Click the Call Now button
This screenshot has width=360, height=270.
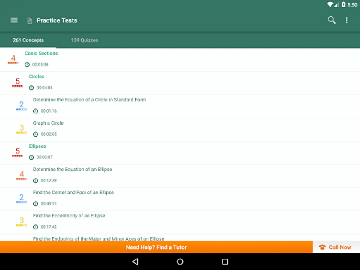336,247
